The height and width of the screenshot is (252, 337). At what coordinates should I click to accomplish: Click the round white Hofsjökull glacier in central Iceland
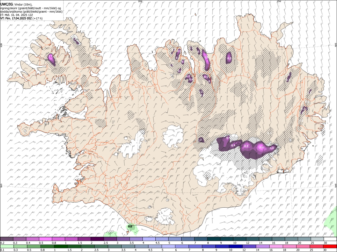click(173, 136)
